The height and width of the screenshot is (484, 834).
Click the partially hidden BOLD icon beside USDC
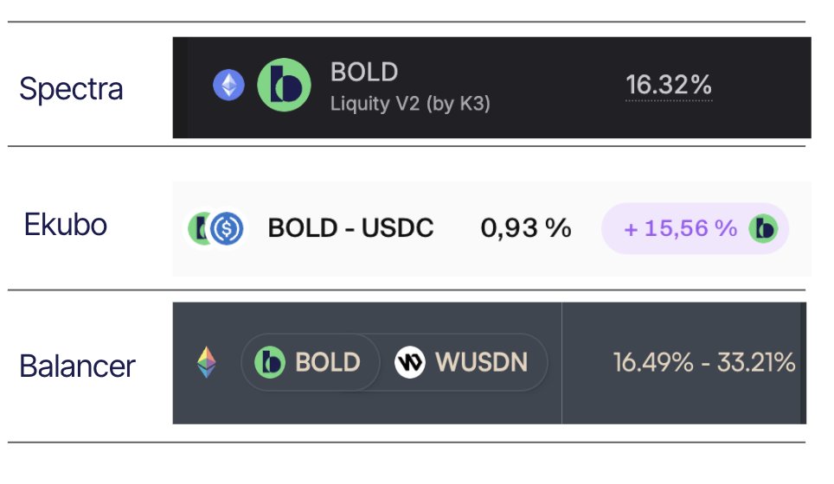point(198,228)
